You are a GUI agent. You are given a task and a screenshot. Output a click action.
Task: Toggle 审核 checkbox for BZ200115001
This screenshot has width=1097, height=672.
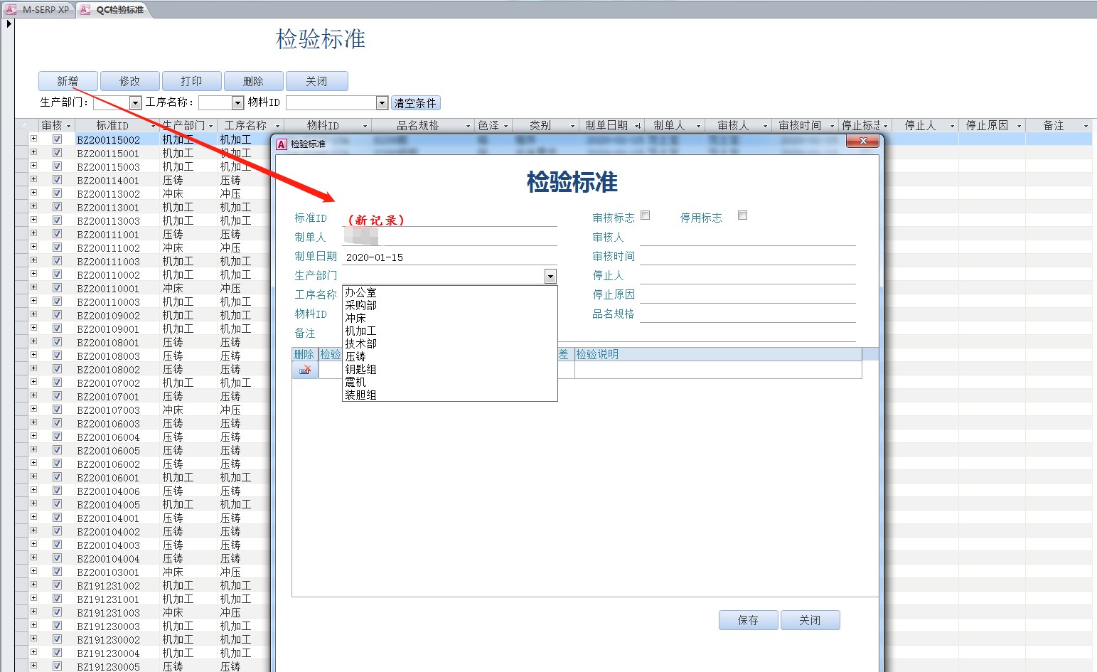(x=57, y=153)
